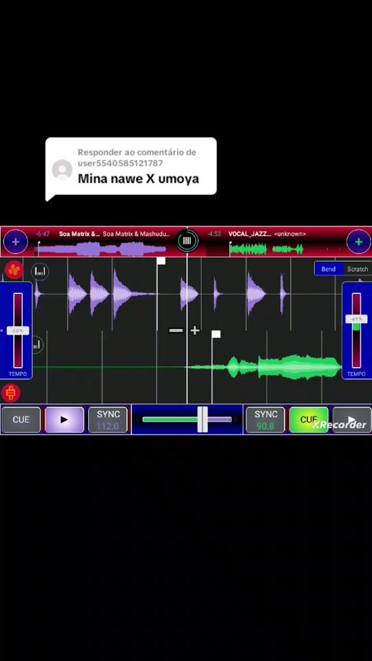Sync left deck at 112.0 BPM
This screenshot has height=661, width=372.
pyautogui.click(x=107, y=419)
